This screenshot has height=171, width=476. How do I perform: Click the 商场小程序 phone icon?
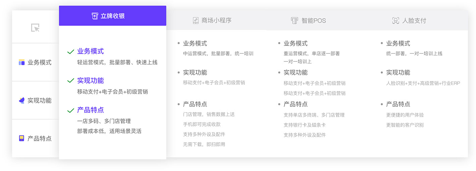(x=196, y=21)
